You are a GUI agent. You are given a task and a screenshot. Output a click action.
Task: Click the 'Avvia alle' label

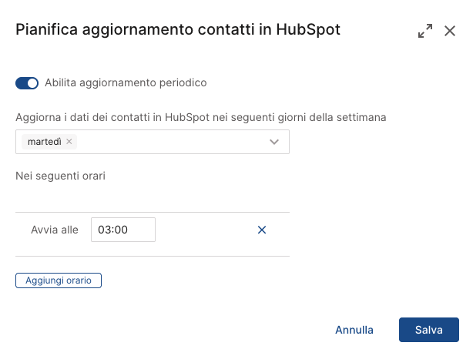[55, 230]
